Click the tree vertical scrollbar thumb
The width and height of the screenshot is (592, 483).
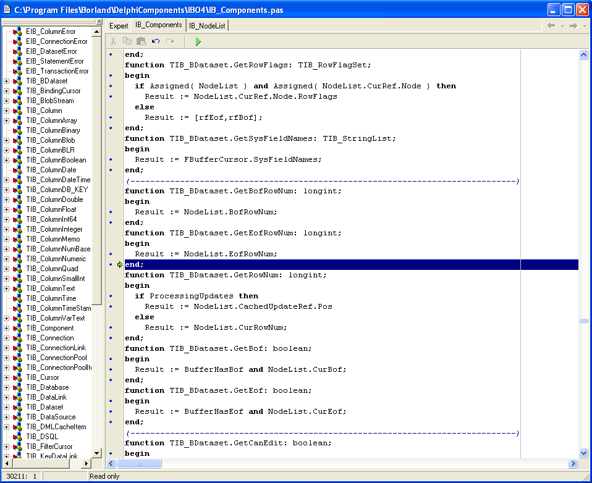[96, 170]
